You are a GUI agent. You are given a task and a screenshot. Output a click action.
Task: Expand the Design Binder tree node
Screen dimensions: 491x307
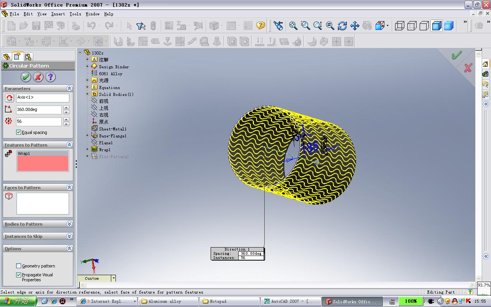coord(87,66)
